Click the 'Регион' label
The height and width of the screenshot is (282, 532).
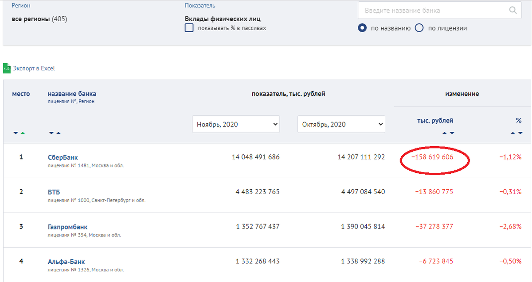point(21,6)
